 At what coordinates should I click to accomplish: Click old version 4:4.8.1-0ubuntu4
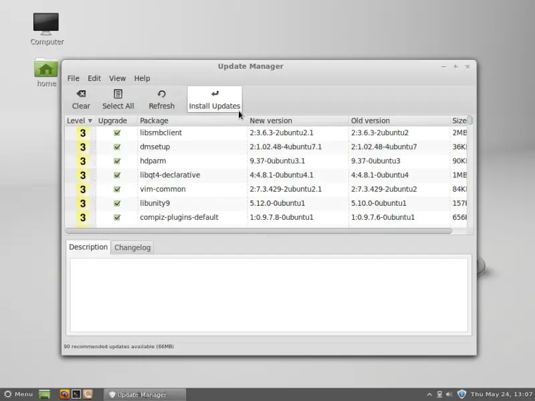380,175
